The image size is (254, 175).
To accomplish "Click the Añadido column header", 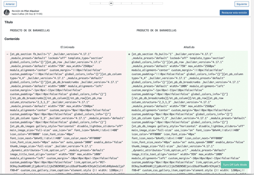I will coord(189,47).
